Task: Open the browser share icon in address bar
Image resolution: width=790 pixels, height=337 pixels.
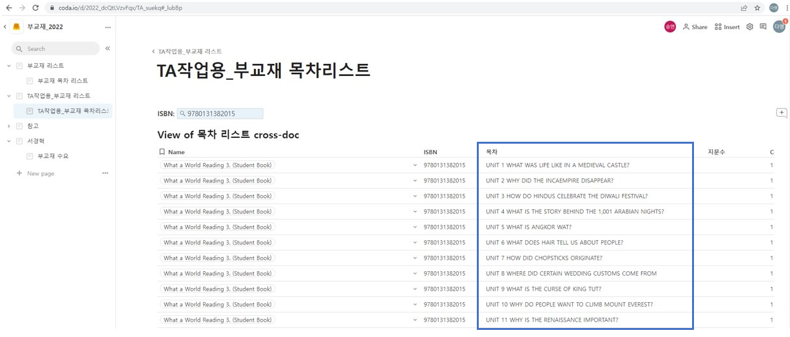Action: coord(744,8)
